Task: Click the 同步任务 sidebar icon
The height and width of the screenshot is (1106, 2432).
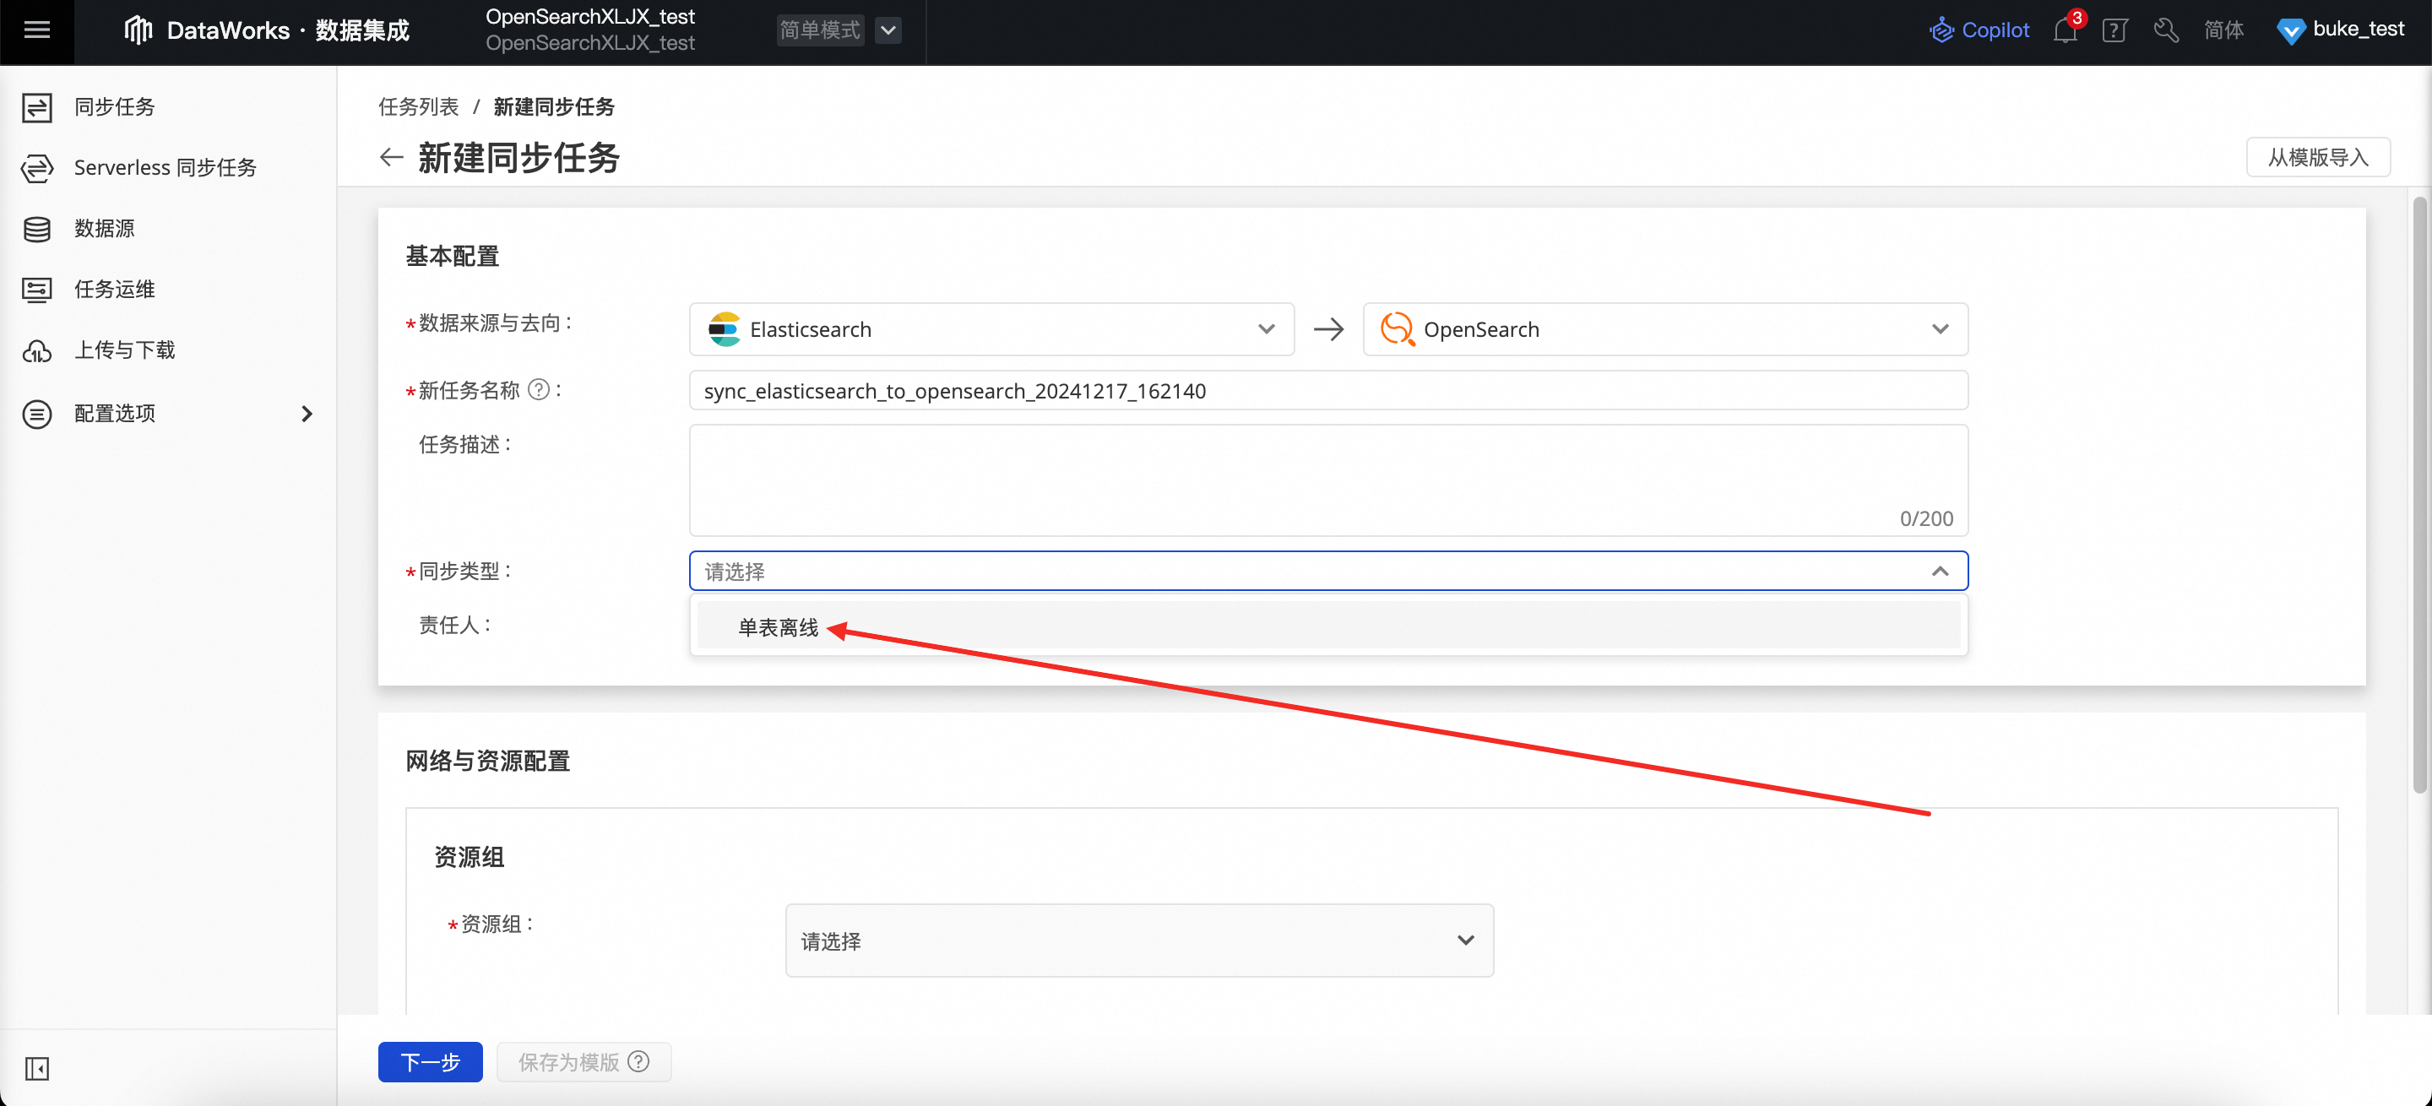Action: (37, 106)
